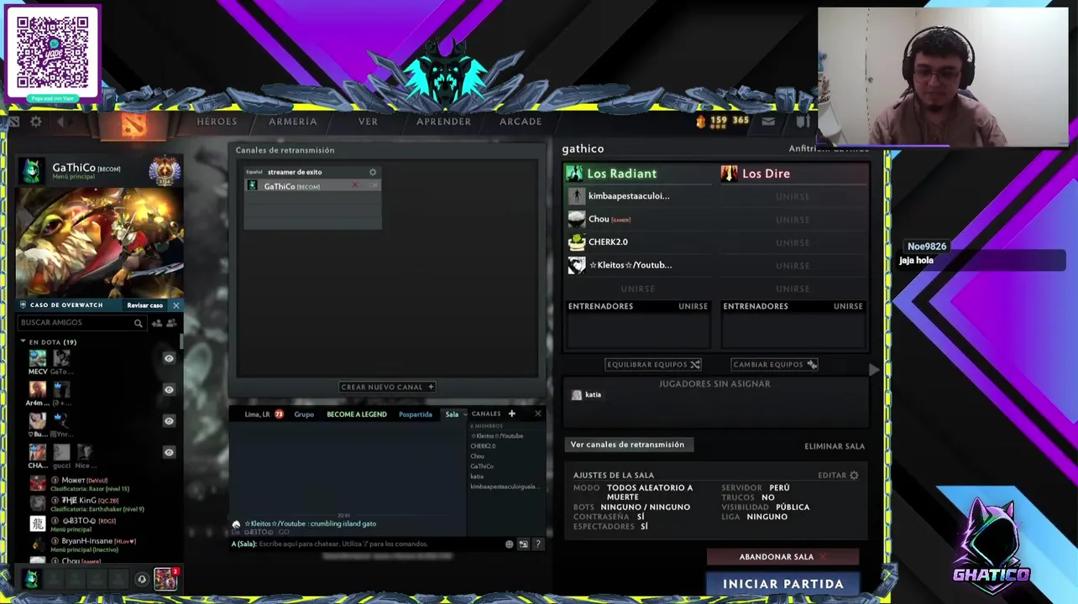Open the streamer de exito channel settings gear

pyautogui.click(x=373, y=172)
